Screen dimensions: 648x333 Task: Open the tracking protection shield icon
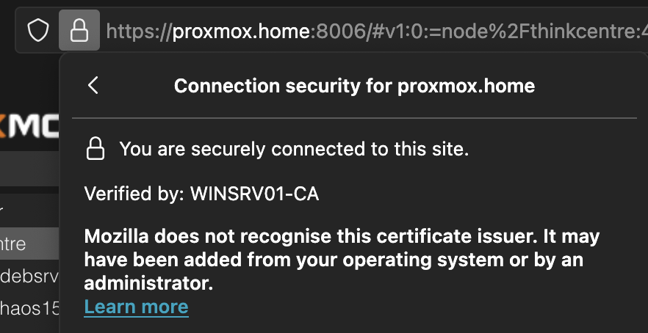pyautogui.click(x=38, y=31)
